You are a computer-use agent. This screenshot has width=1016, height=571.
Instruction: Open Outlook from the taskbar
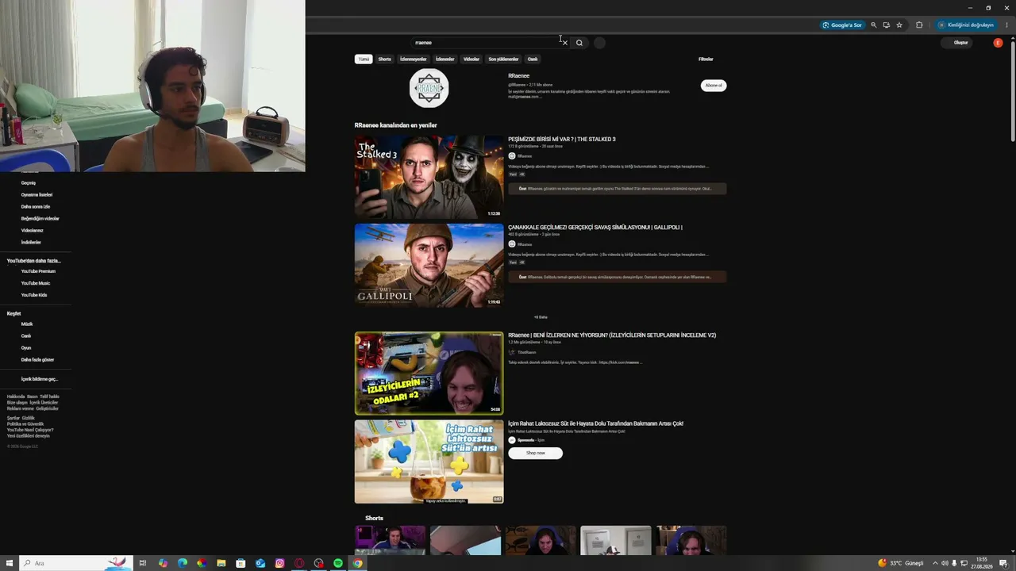(260, 563)
